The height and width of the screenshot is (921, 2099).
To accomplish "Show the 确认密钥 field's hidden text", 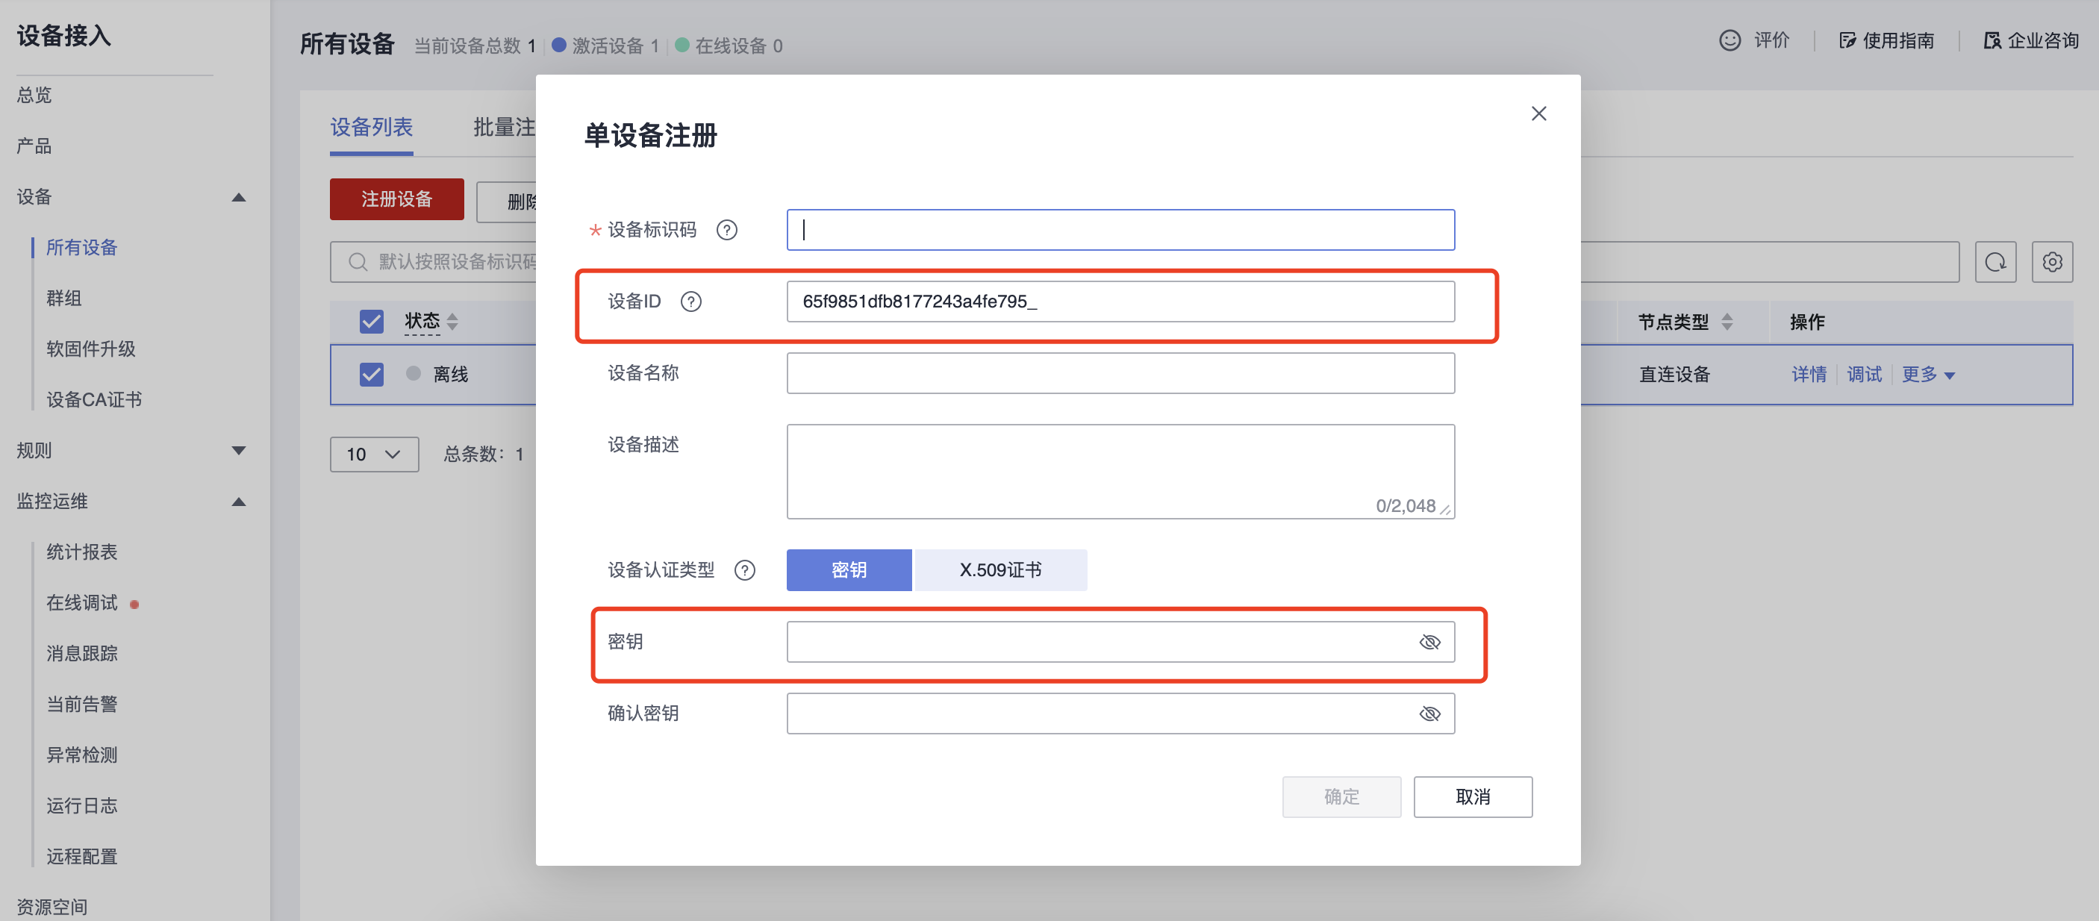I will point(1430,714).
